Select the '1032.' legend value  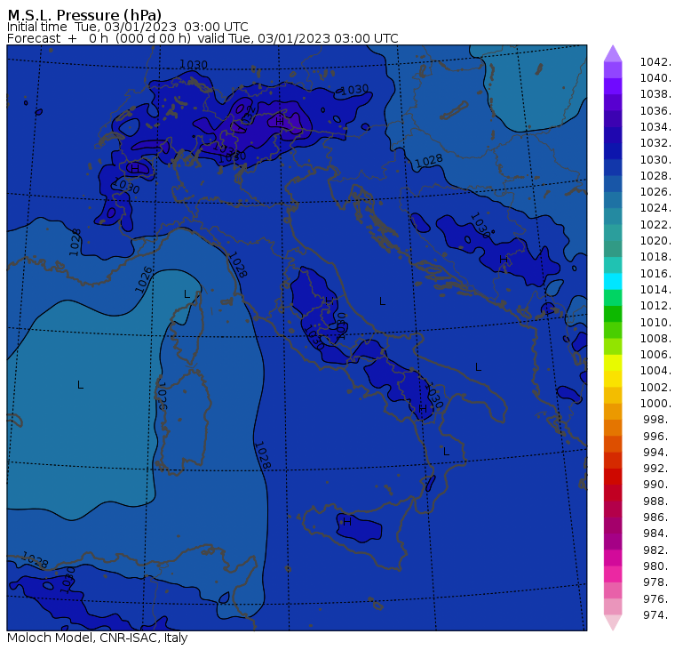[x=655, y=142]
